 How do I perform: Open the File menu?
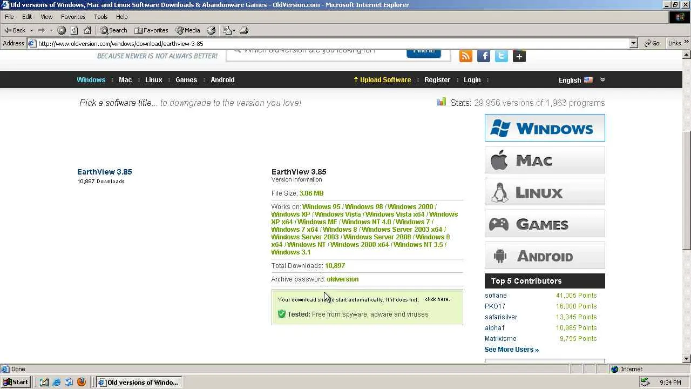click(9, 17)
